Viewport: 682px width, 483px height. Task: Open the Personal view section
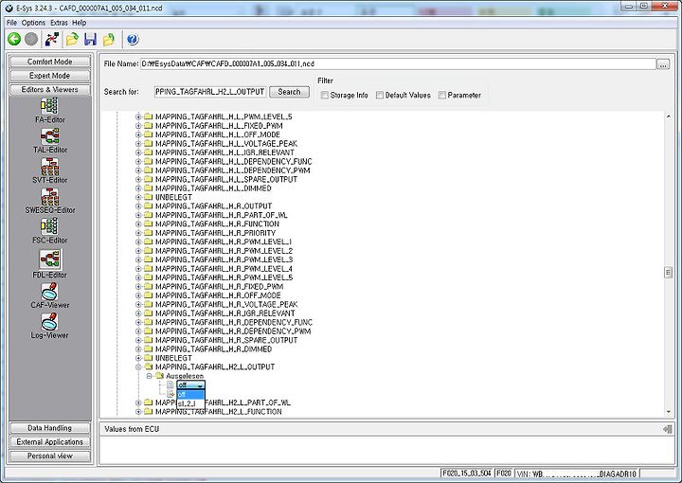tap(49, 456)
